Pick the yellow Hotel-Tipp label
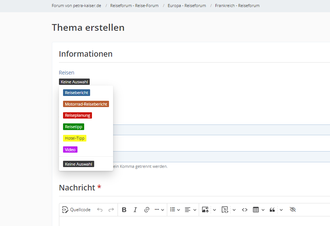The height and width of the screenshot is (226, 330). pos(75,138)
